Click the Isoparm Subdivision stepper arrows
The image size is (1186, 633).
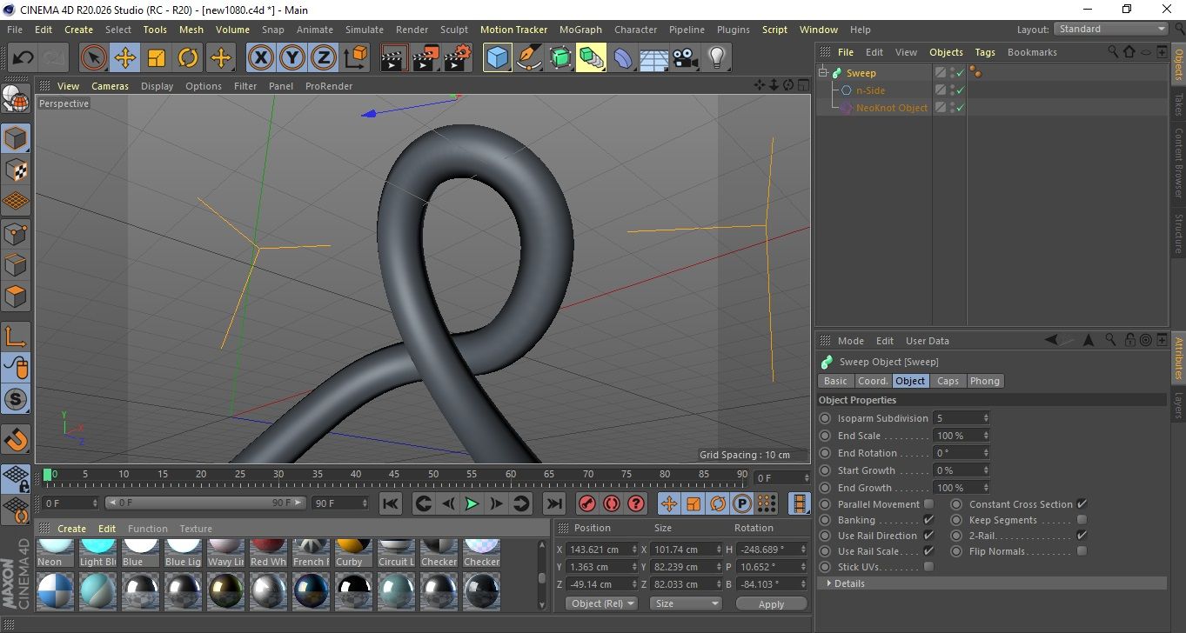[986, 418]
